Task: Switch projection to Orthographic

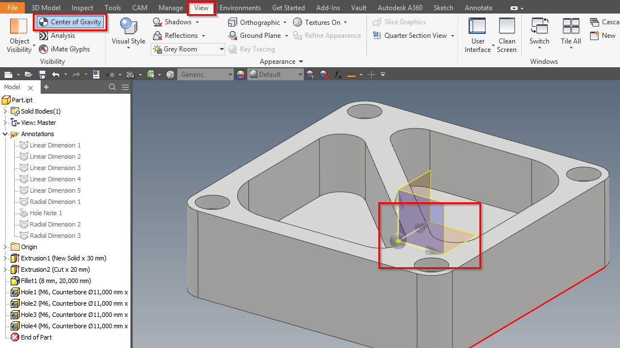Action: tap(257, 21)
